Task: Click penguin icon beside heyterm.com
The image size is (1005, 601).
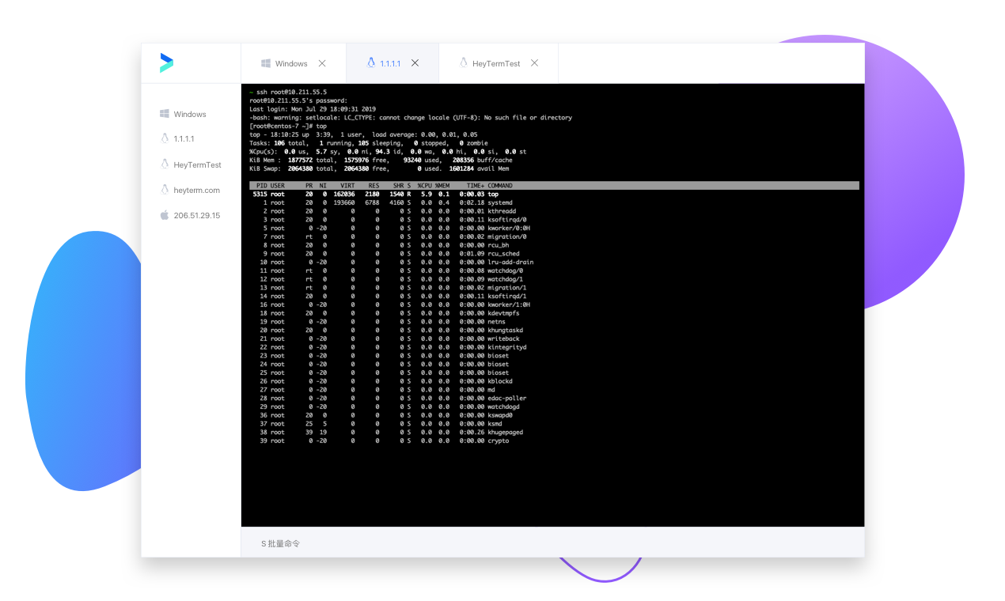Action: [x=165, y=190]
